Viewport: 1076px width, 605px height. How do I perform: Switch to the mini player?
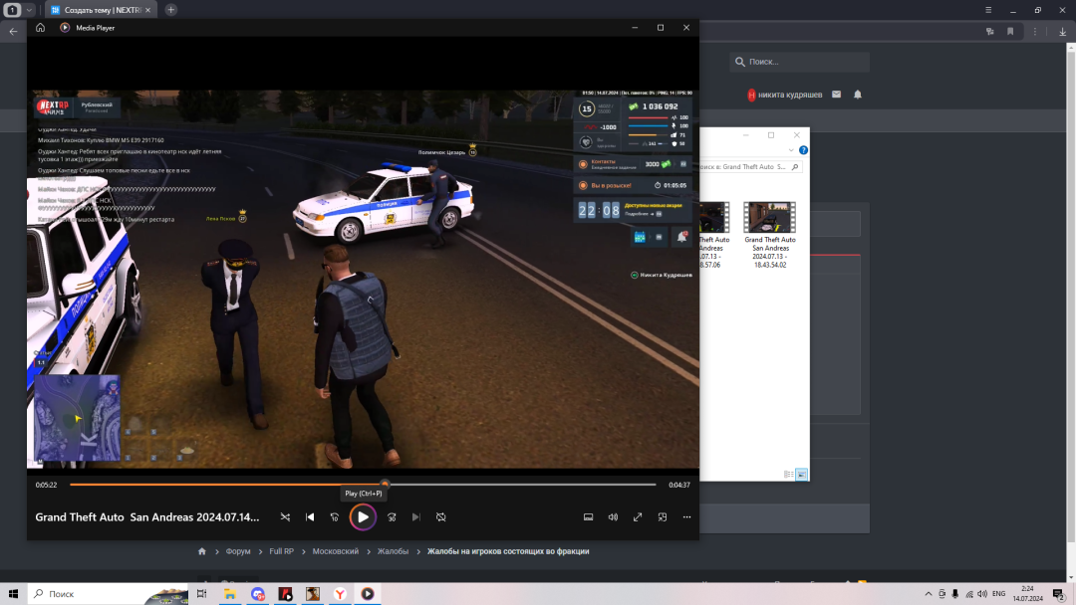pos(663,517)
